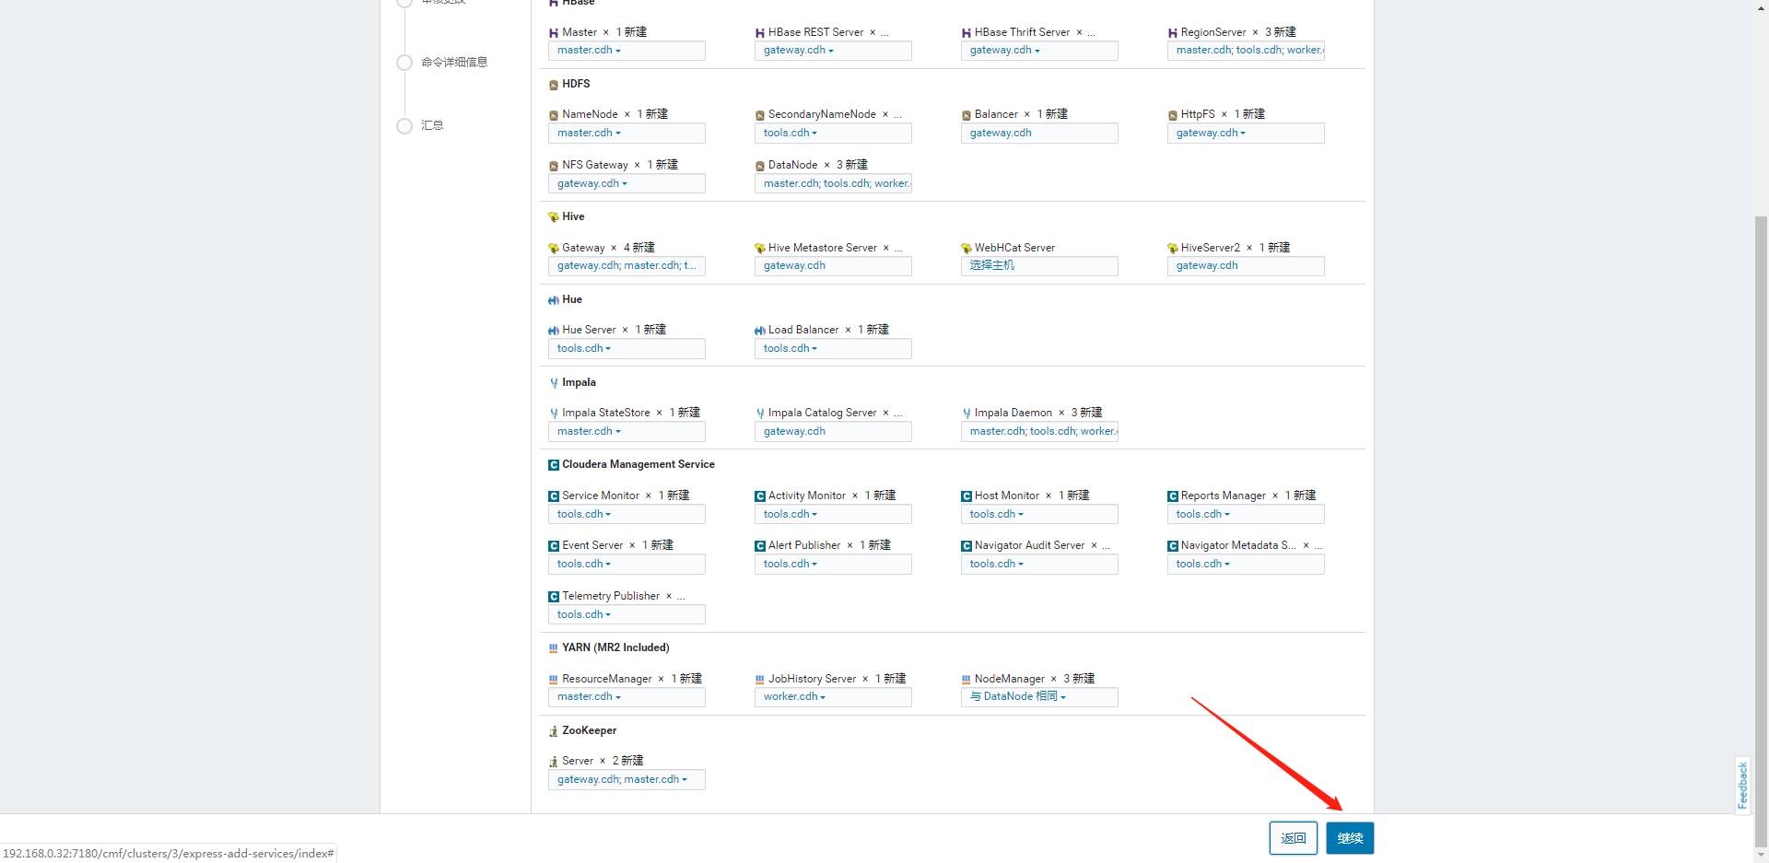
Task: Click the SecondaryNameNode role icon
Action: coord(760,115)
